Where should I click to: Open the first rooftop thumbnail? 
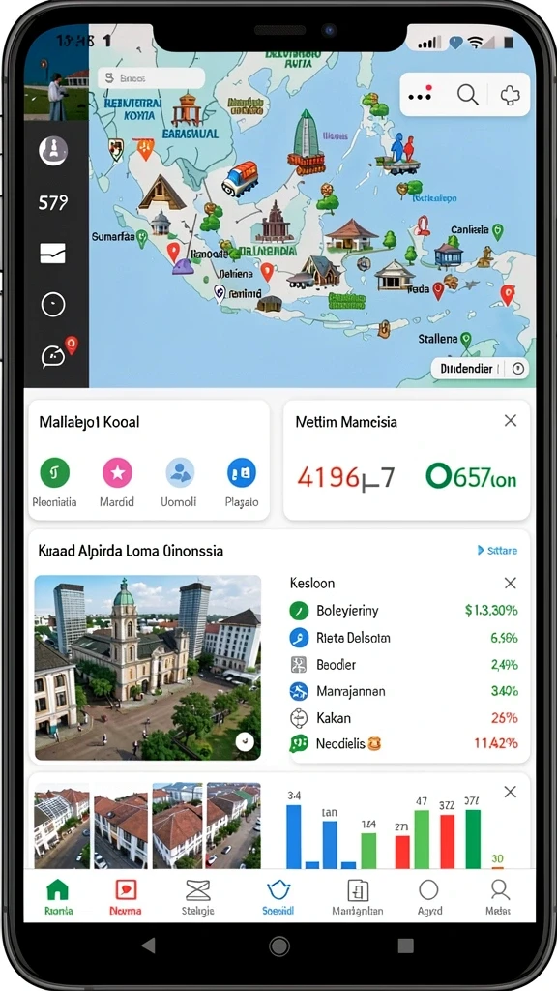[x=62, y=826]
